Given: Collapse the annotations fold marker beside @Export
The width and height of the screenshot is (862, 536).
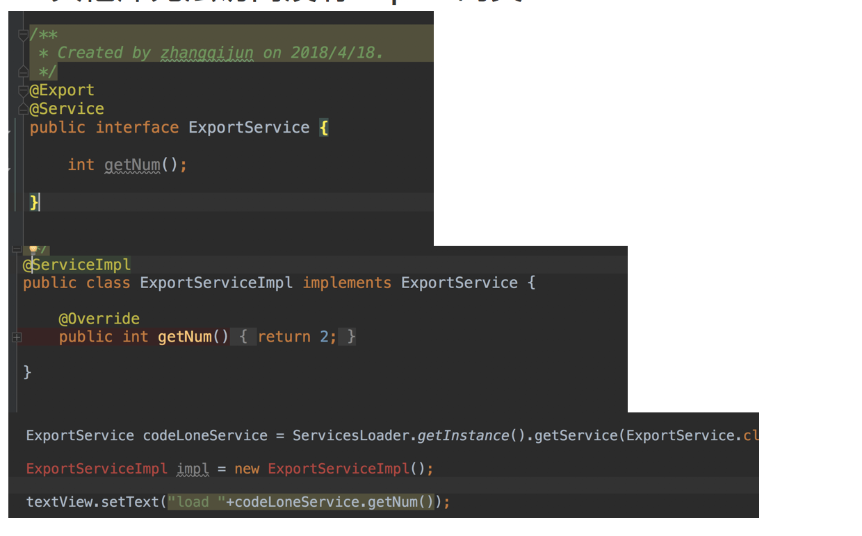Looking at the screenshot, I should pyautogui.click(x=24, y=90).
